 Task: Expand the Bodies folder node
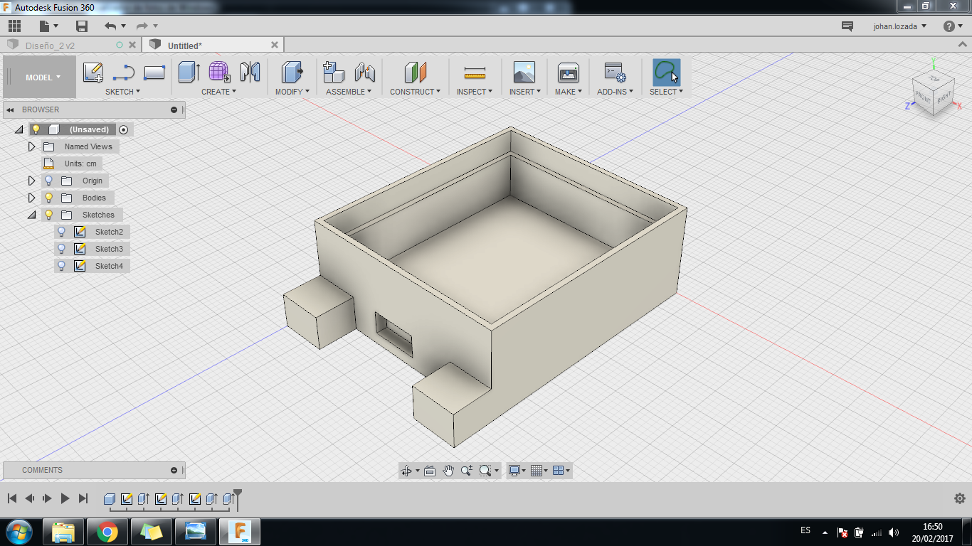point(31,198)
